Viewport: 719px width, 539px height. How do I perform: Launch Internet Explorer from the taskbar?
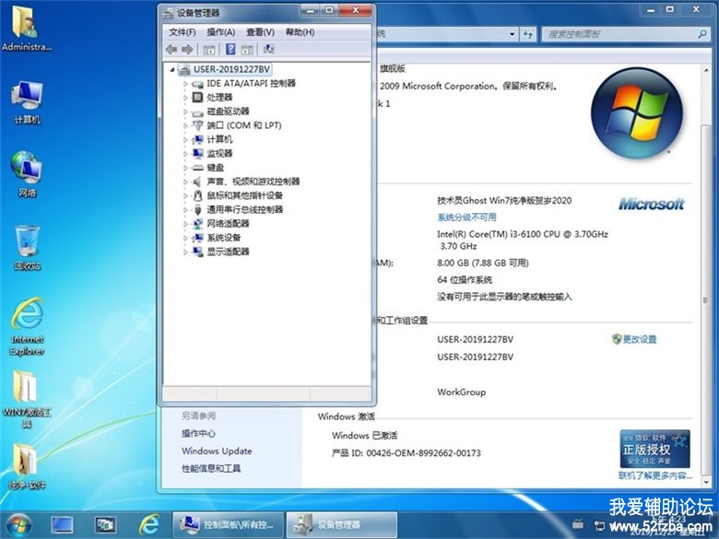[x=149, y=525]
